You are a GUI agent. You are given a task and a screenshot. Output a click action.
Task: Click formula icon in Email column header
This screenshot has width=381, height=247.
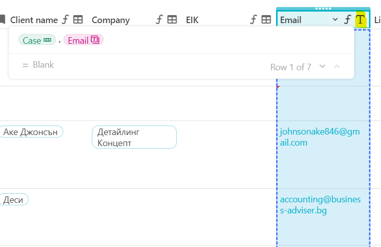click(347, 20)
